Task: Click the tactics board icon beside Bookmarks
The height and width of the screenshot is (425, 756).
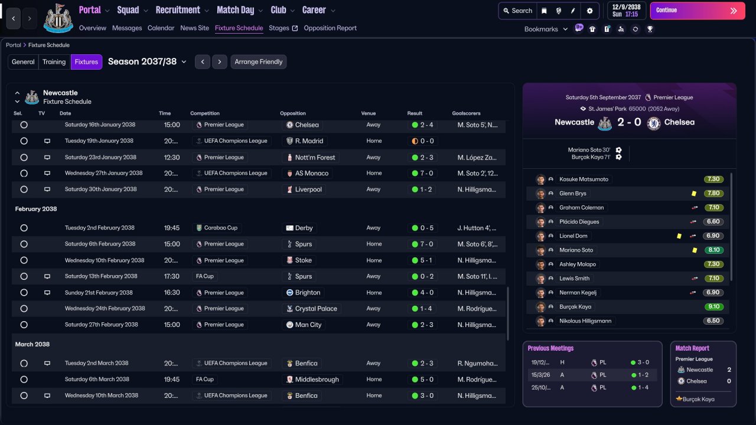Action: coord(607,28)
